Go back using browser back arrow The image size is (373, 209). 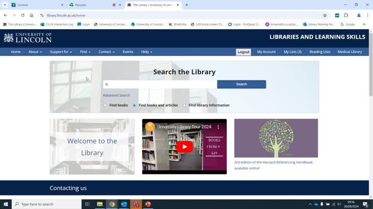[5, 16]
